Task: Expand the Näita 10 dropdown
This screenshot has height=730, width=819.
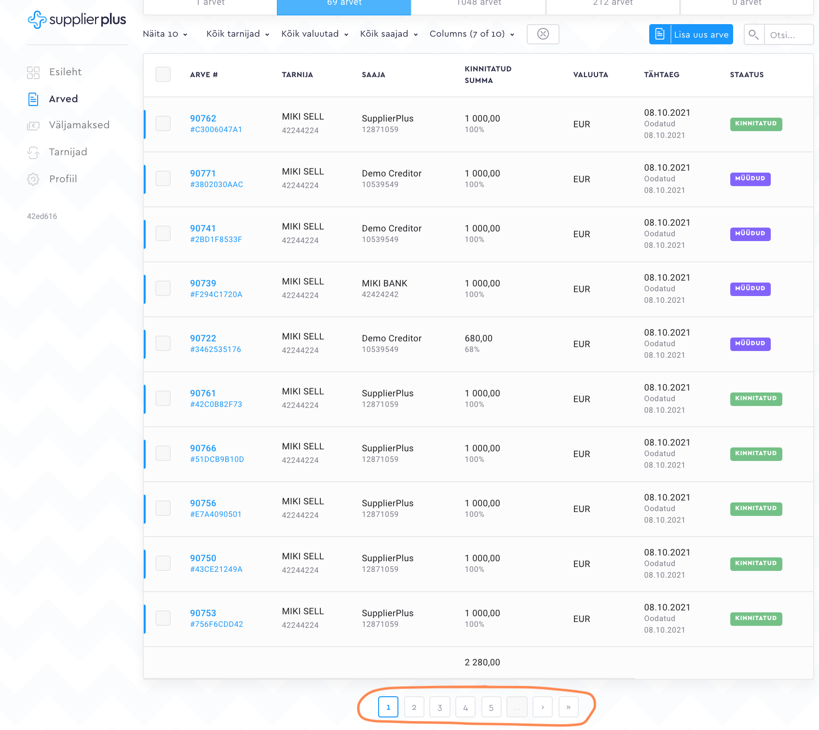Action: pyautogui.click(x=165, y=34)
